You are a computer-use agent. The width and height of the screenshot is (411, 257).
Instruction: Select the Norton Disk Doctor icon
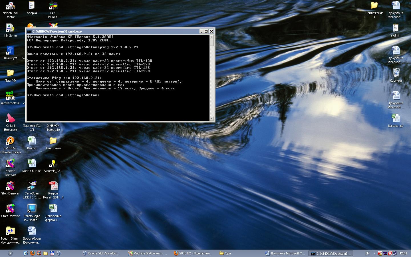pos(10,6)
